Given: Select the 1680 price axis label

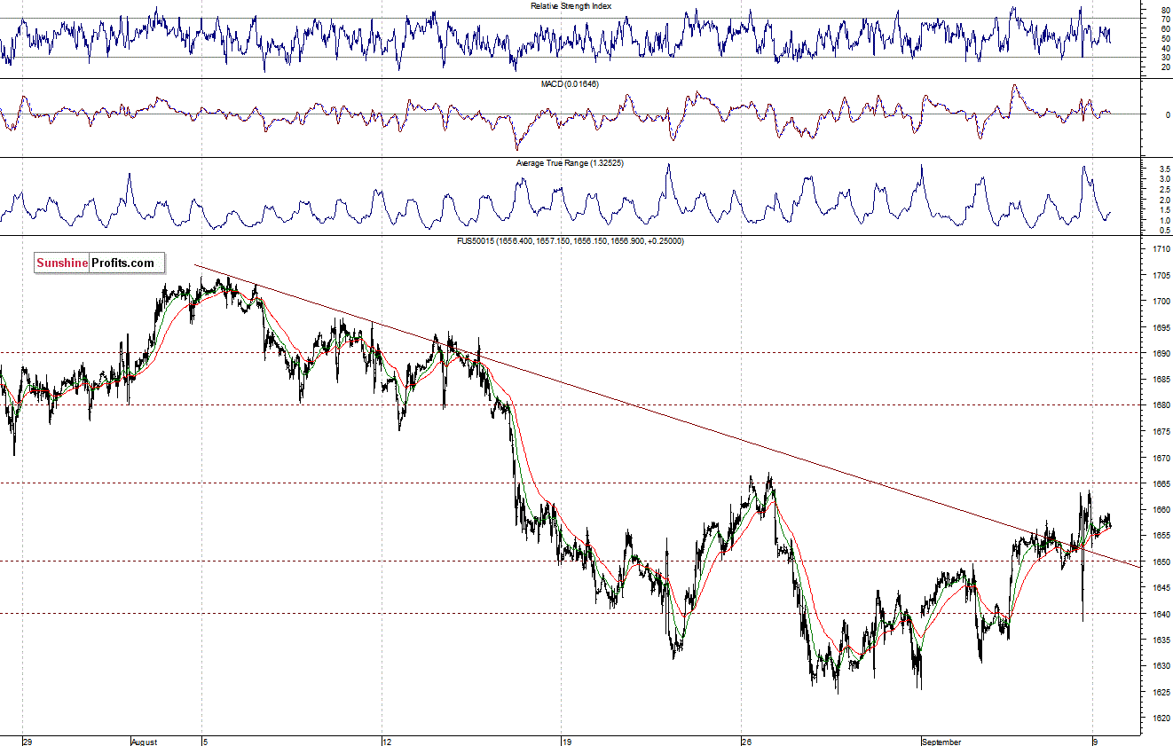Looking at the screenshot, I should pyautogui.click(x=1161, y=406).
